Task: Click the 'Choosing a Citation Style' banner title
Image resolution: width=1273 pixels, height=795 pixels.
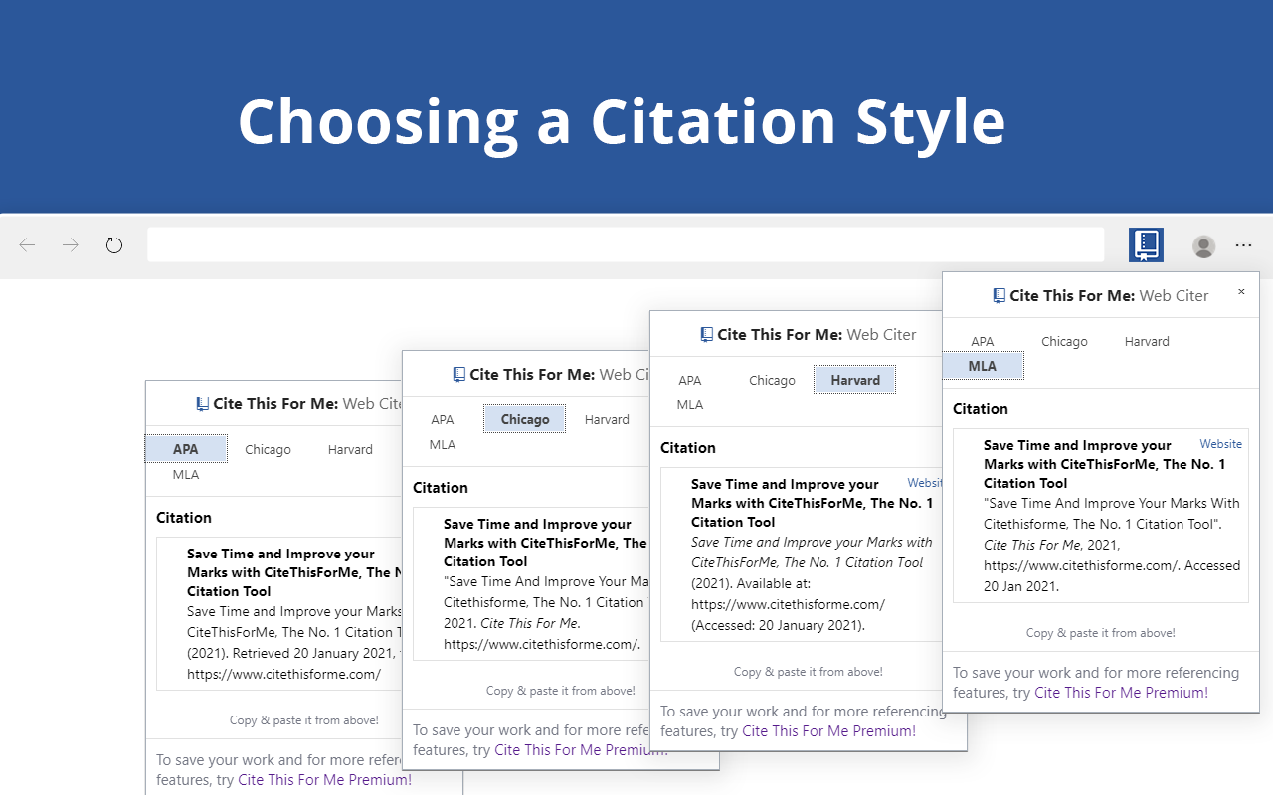Action: tap(622, 121)
